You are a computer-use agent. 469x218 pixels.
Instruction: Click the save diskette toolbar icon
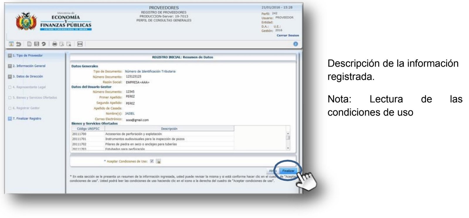coord(36,44)
